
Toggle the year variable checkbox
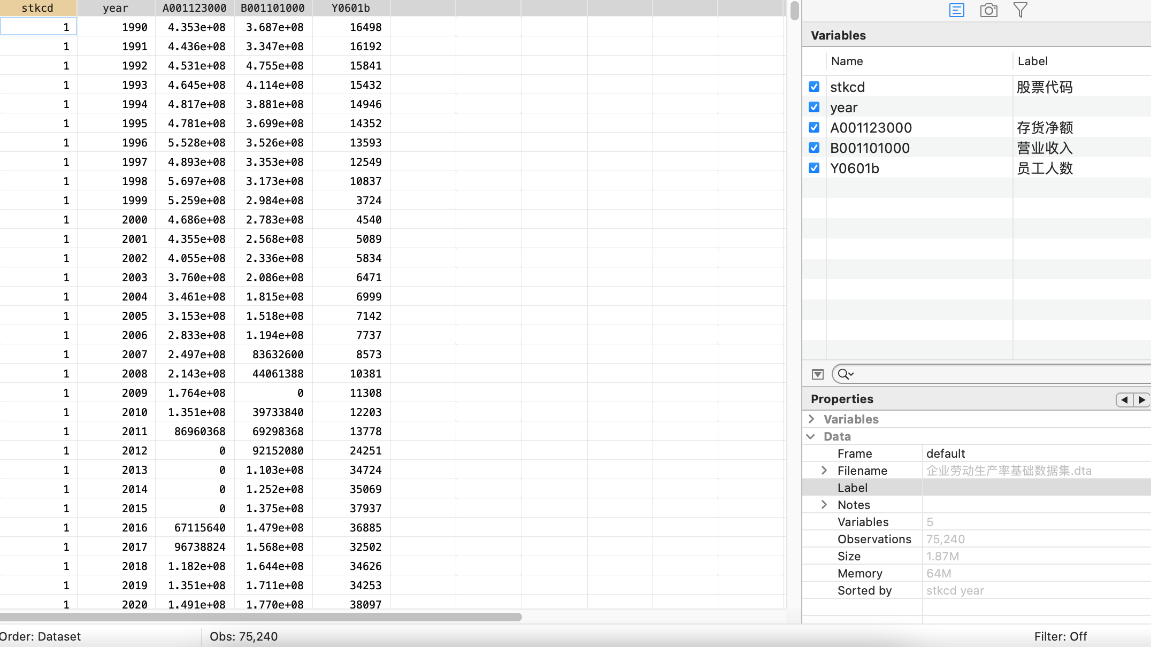[x=814, y=107]
